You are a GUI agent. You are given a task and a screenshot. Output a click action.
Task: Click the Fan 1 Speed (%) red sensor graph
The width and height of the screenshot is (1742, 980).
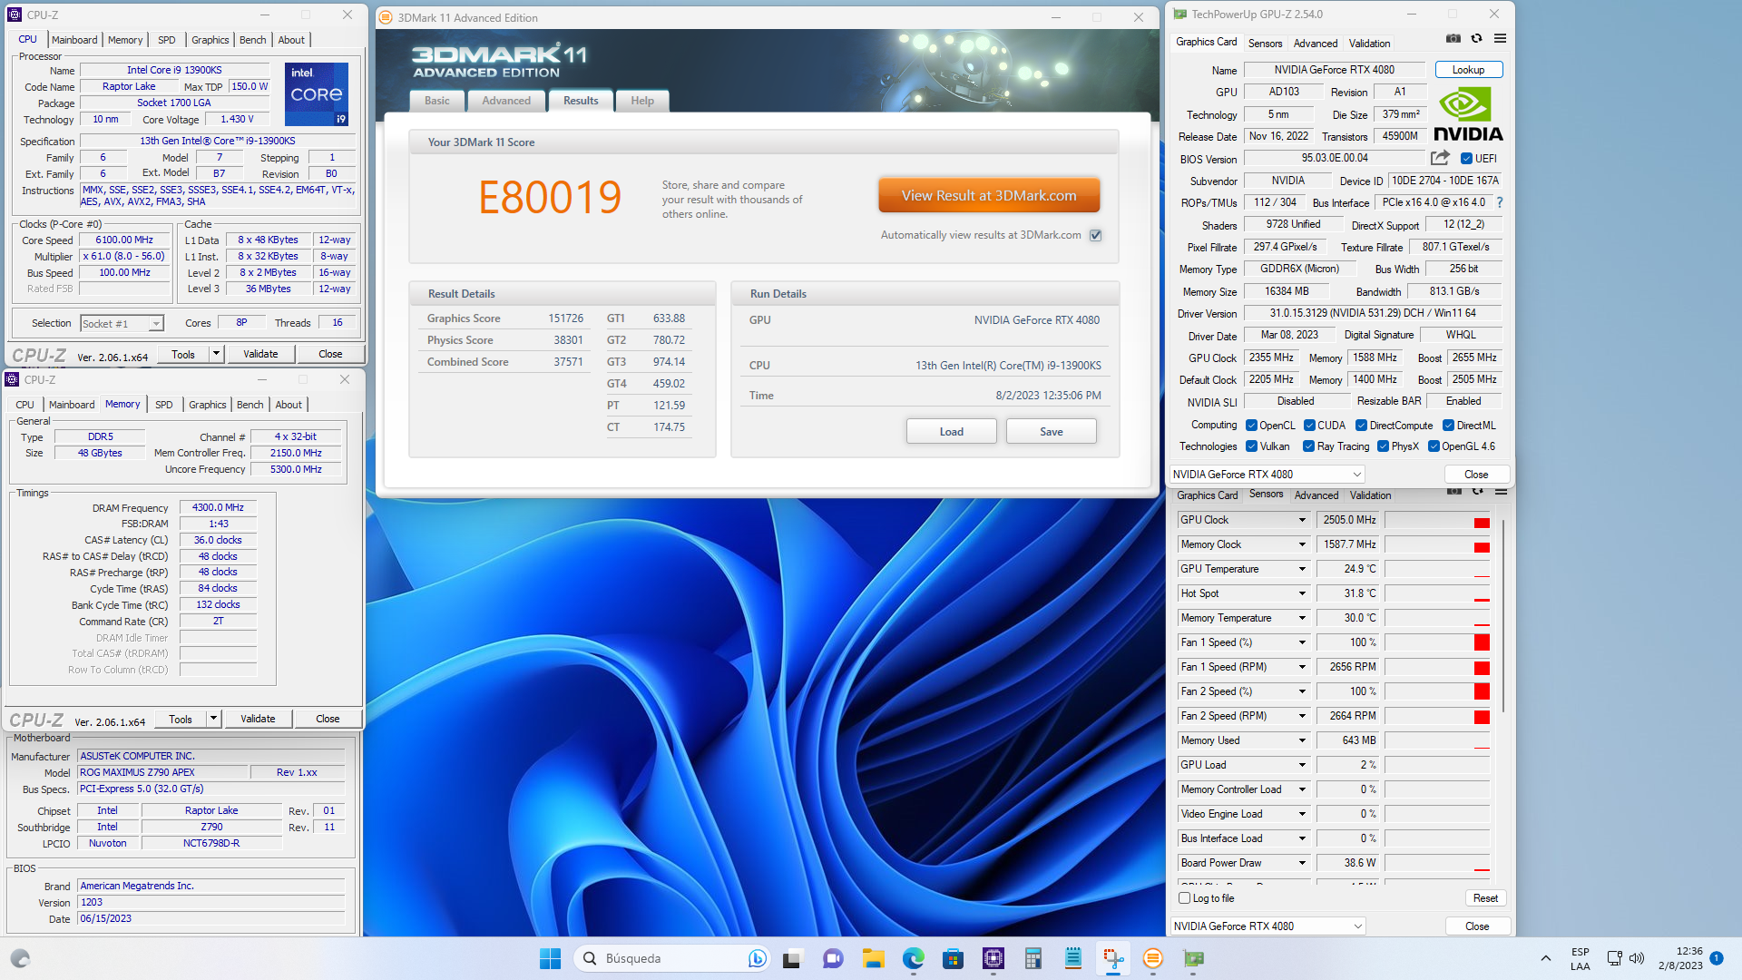(1437, 642)
